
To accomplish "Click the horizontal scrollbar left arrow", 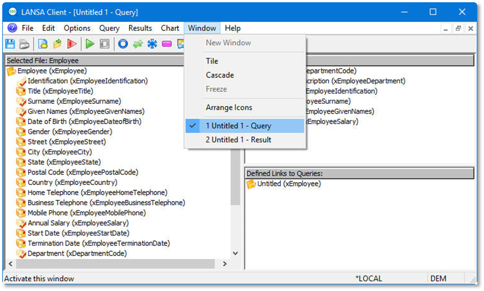I will 11,264.
